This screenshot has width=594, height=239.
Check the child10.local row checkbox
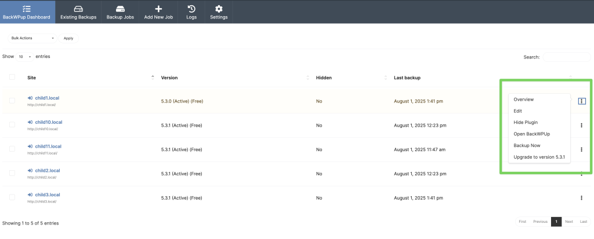point(12,125)
